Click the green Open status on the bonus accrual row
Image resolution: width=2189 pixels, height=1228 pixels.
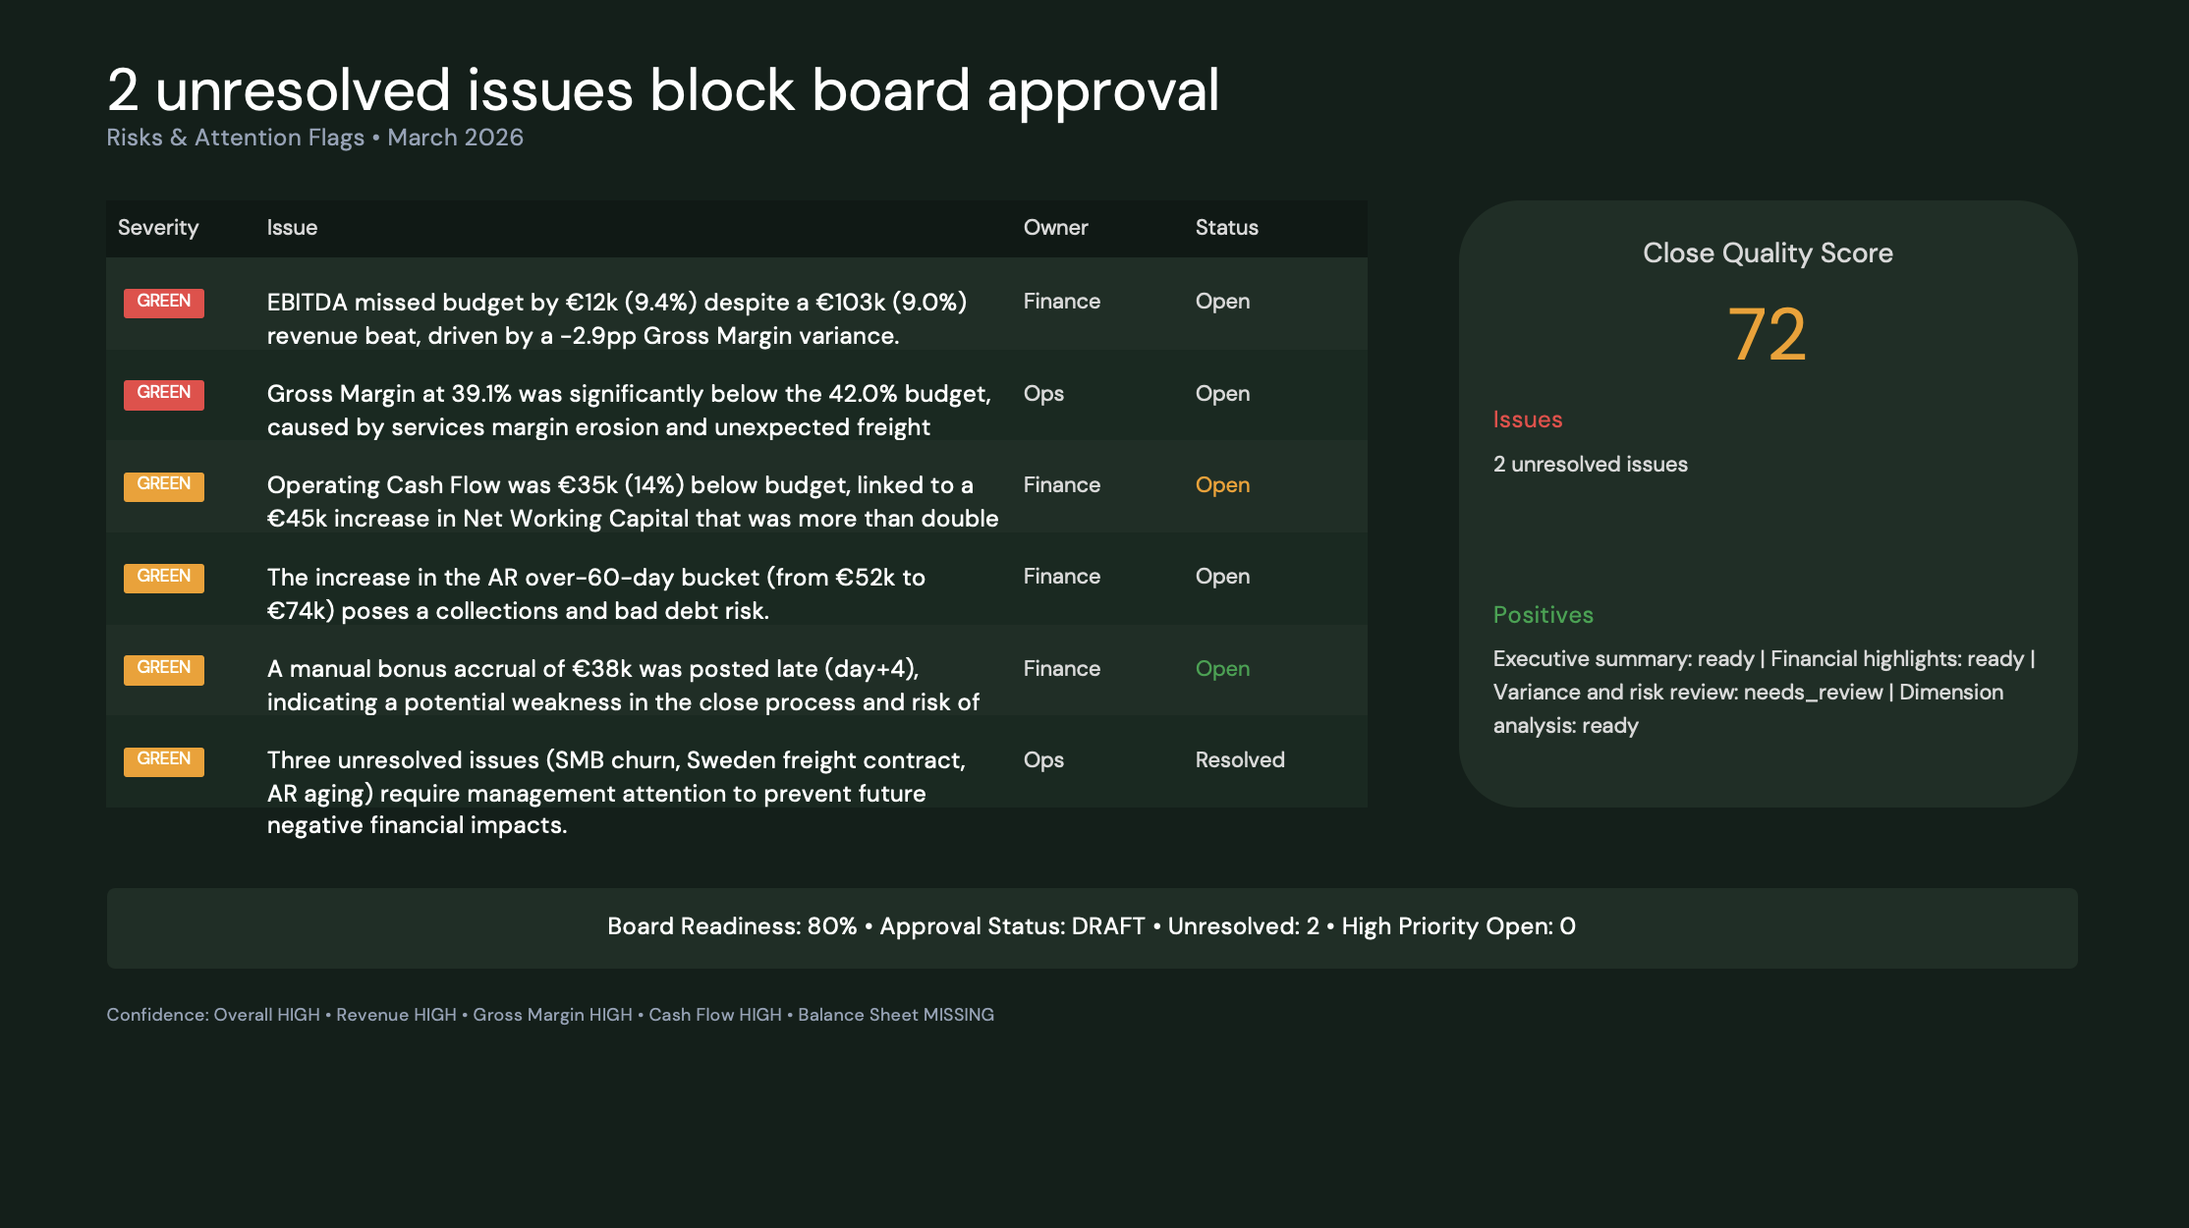point(1222,669)
